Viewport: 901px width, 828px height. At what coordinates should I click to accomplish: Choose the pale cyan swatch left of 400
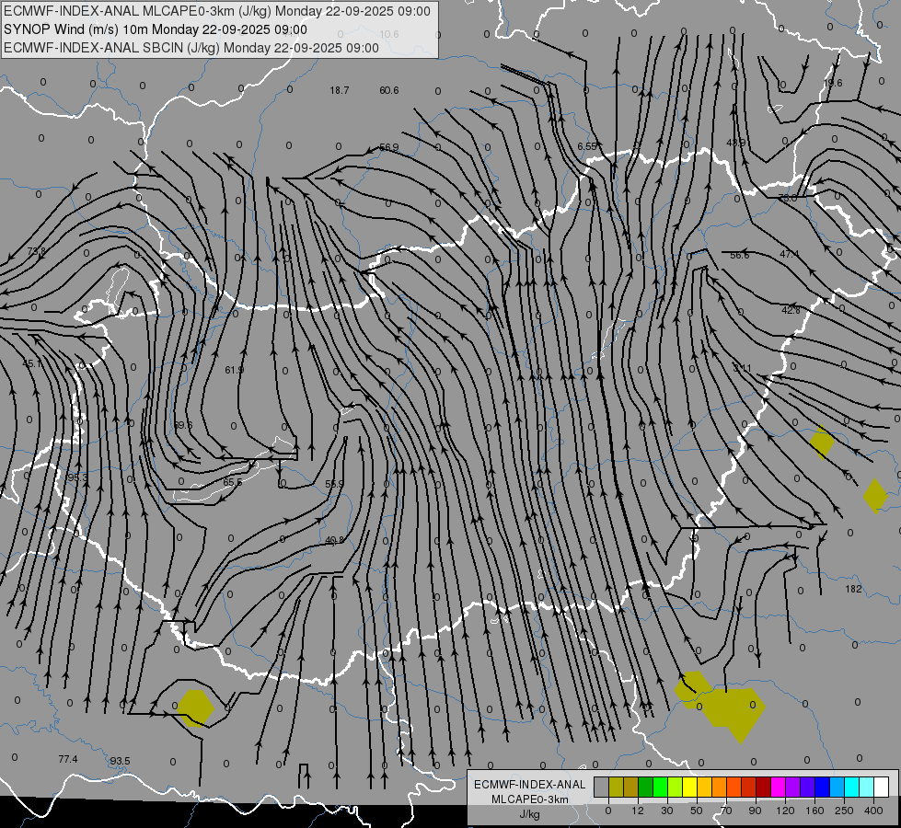tap(867, 787)
